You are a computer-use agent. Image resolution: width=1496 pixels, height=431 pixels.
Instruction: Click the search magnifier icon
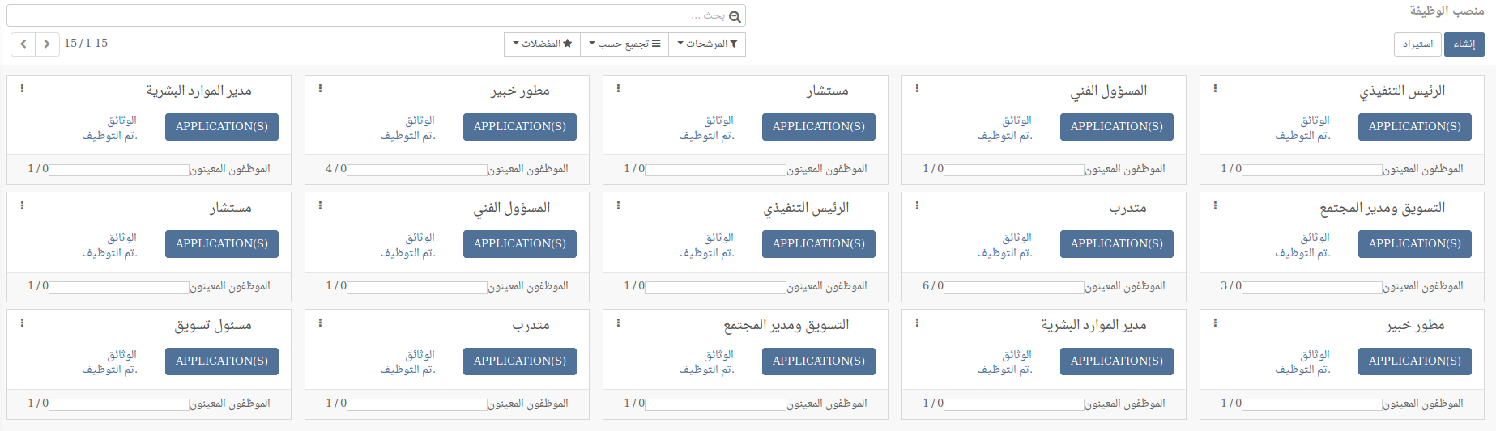tap(735, 16)
